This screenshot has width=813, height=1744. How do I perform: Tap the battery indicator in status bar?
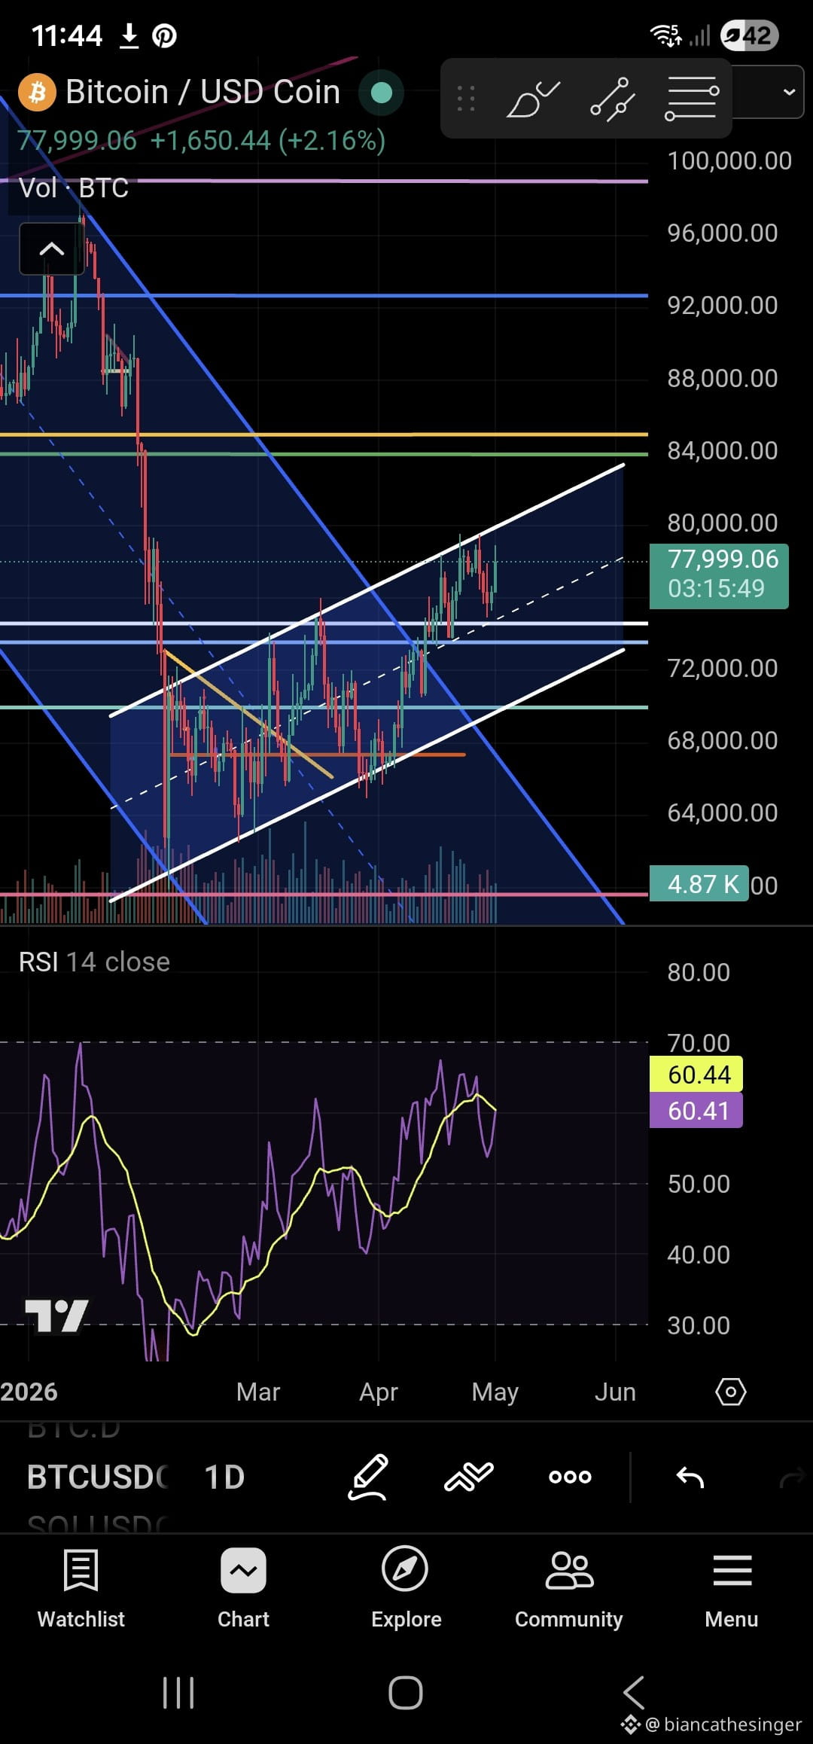point(749,35)
